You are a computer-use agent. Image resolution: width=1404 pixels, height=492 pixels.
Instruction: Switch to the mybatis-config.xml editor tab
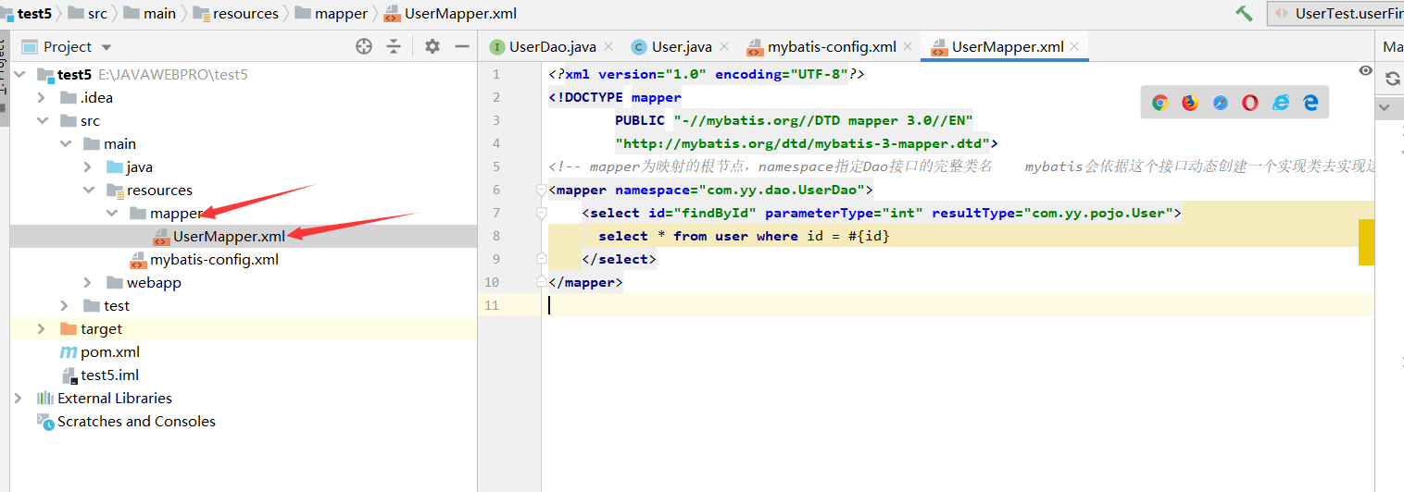point(832,46)
